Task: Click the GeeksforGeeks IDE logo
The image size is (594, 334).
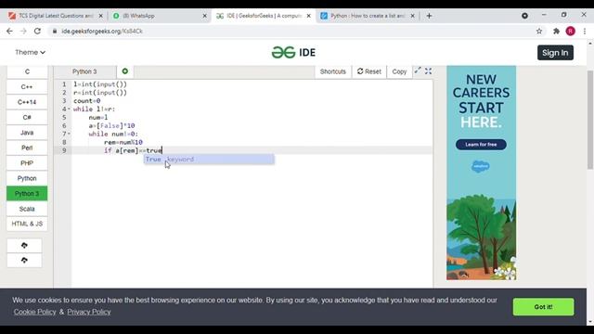Action: coord(293,52)
